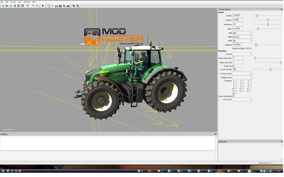Close the Scripting panel
284x177 pixels.
click(x=215, y=134)
